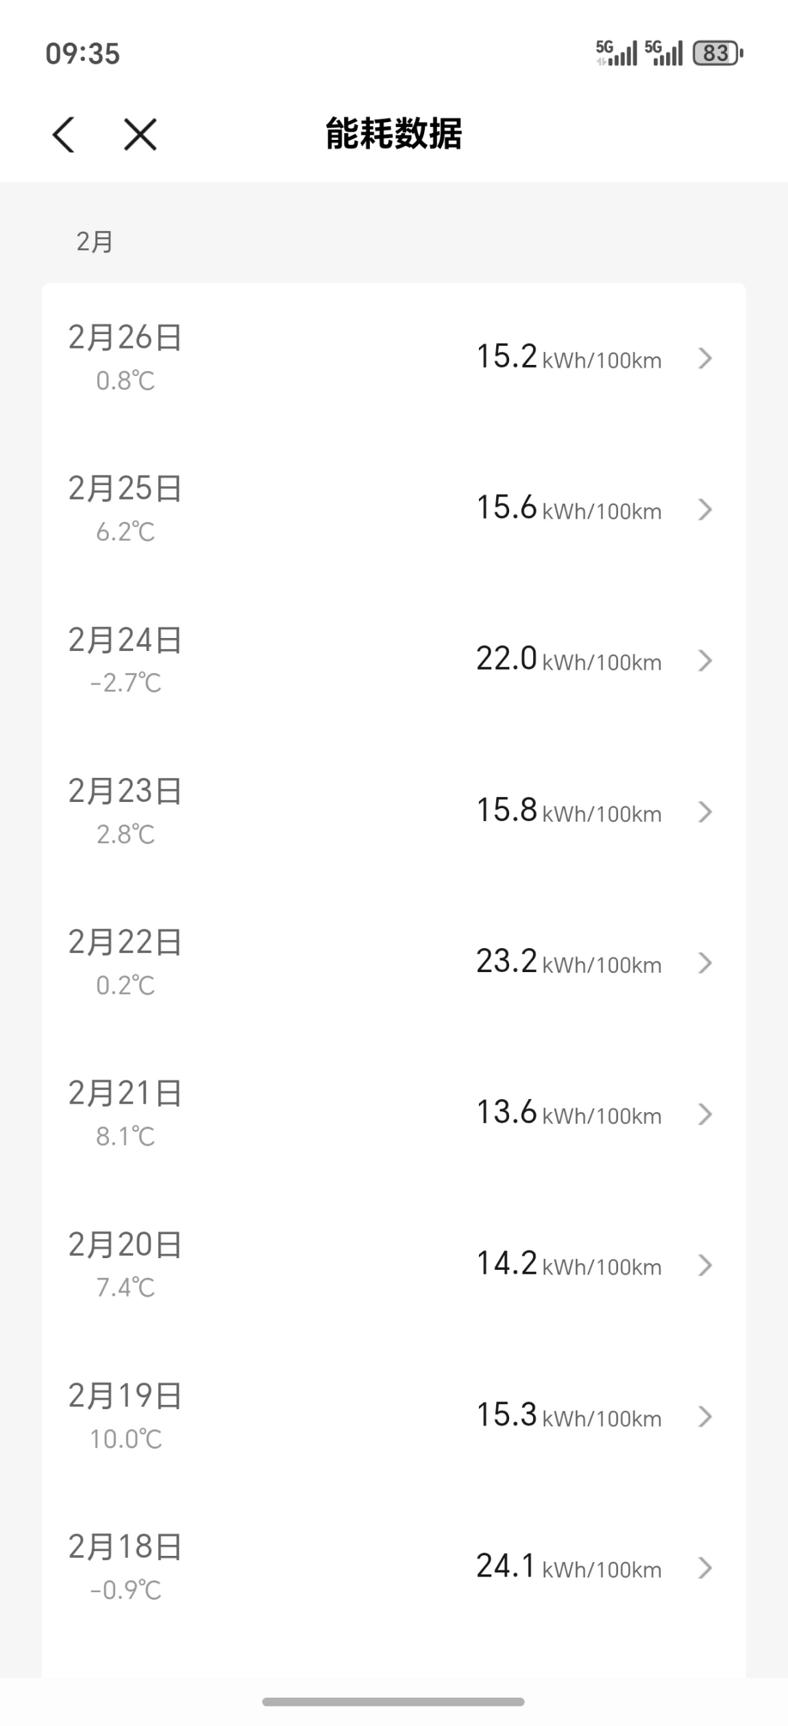
Task: Tap the 能耗数据 page title
Action: pos(393,134)
